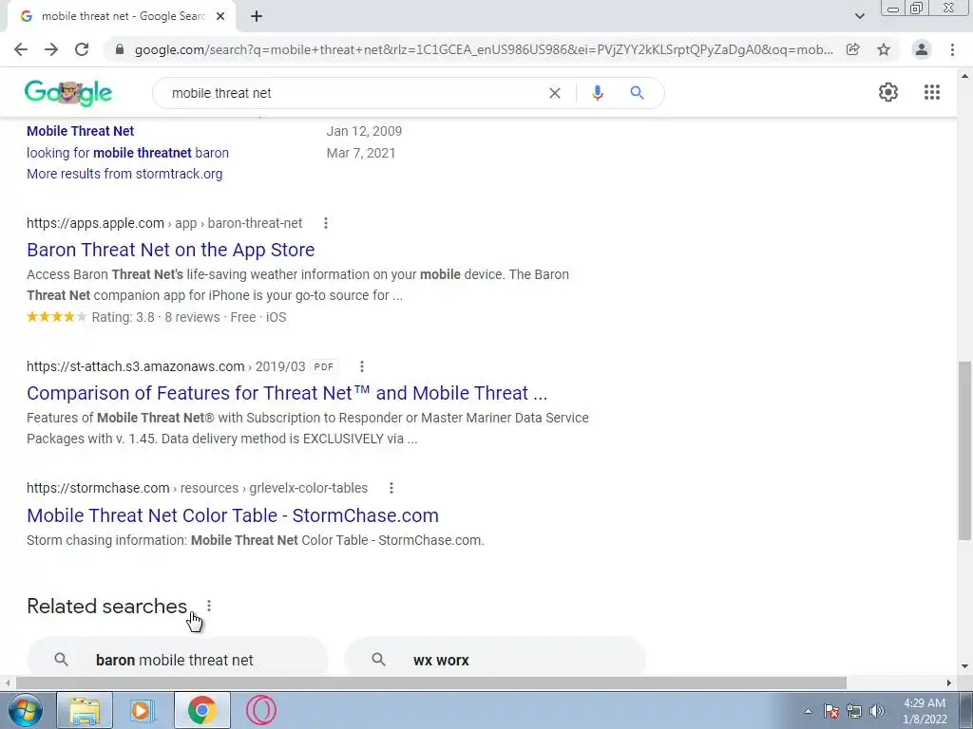Open 'Mobile Threat Net' stormtrack link
This screenshot has width=973, height=729.
point(80,131)
